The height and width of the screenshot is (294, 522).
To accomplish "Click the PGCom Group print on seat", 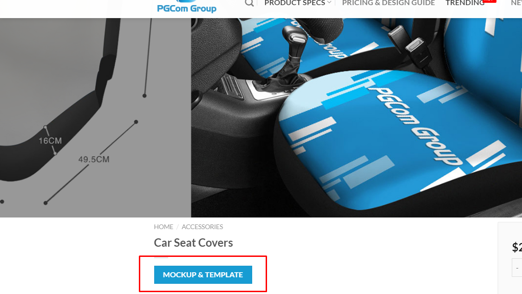I will coord(415,127).
